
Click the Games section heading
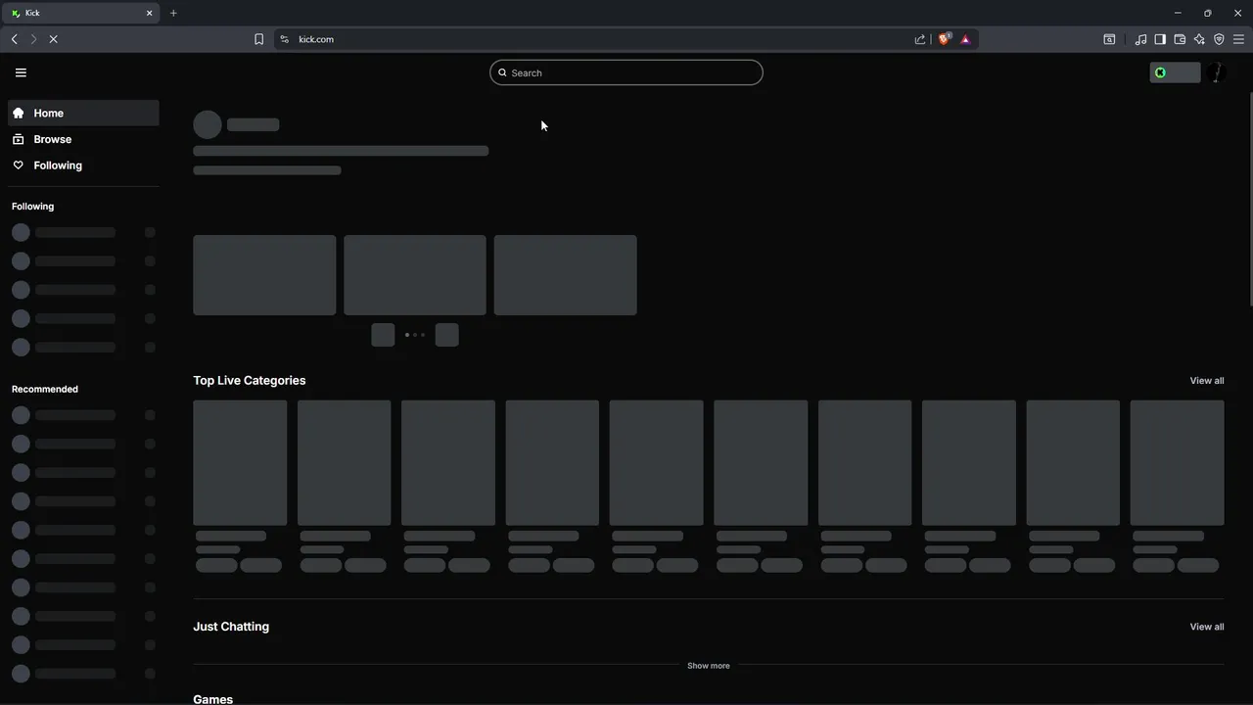(x=212, y=698)
